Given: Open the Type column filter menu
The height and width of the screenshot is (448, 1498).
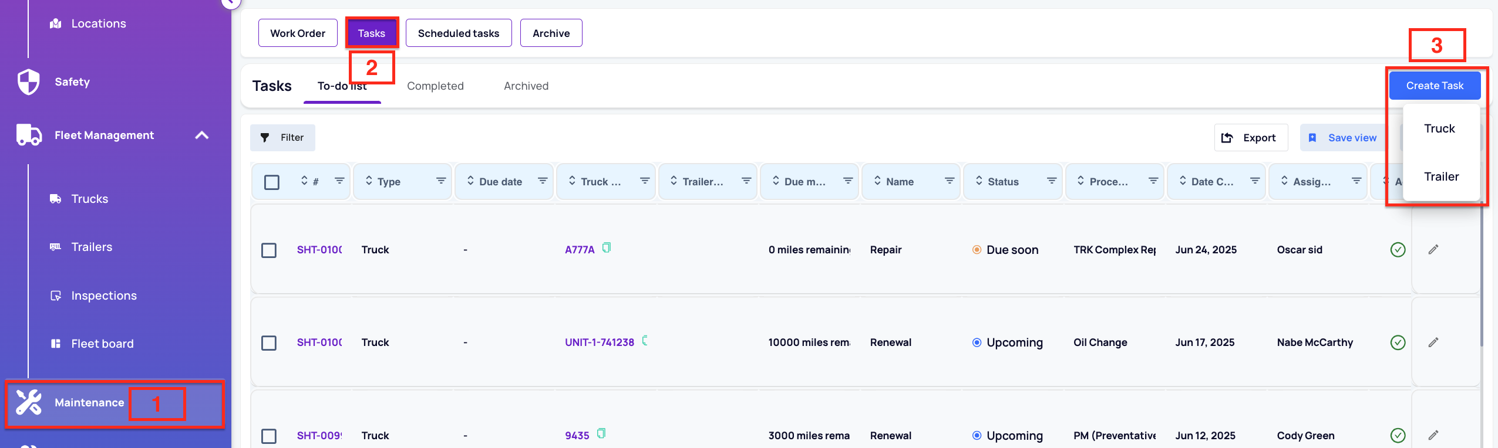Looking at the screenshot, I should click(x=441, y=181).
